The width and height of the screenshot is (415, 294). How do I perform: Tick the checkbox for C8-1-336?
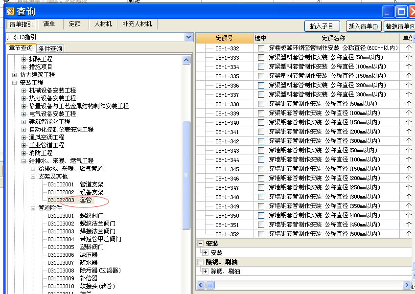coord(261,86)
